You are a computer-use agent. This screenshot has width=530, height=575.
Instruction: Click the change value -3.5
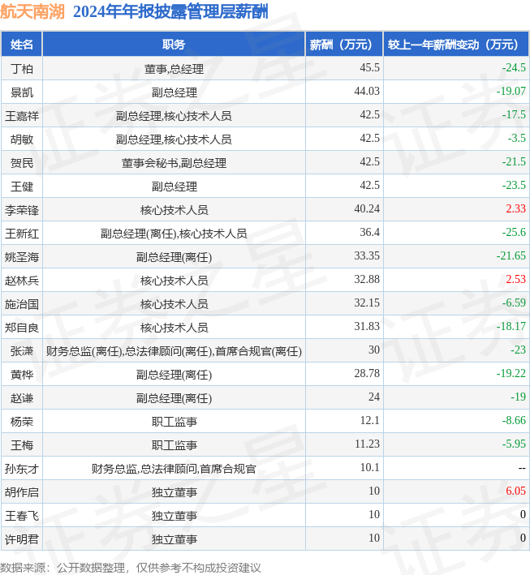click(x=517, y=138)
